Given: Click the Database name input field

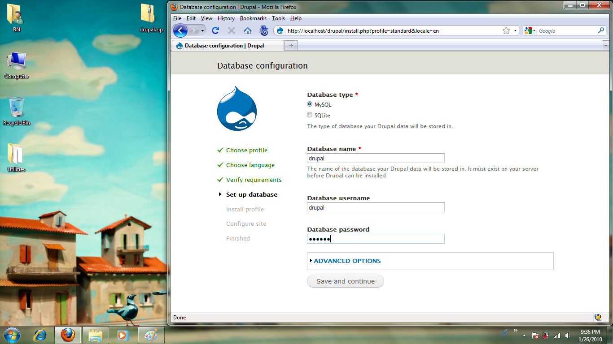Looking at the screenshot, I should pos(376,158).
